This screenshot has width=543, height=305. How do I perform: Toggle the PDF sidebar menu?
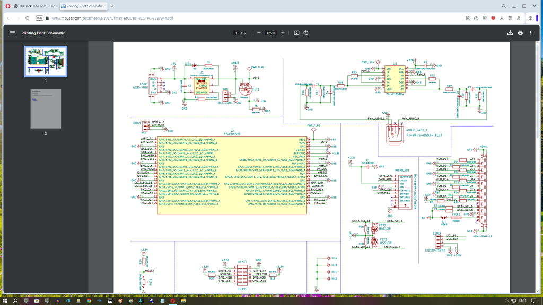point(12,33)
